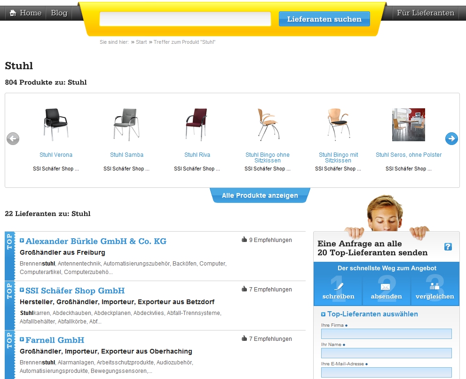Click the Stuhl Verona link

(56, 155)
